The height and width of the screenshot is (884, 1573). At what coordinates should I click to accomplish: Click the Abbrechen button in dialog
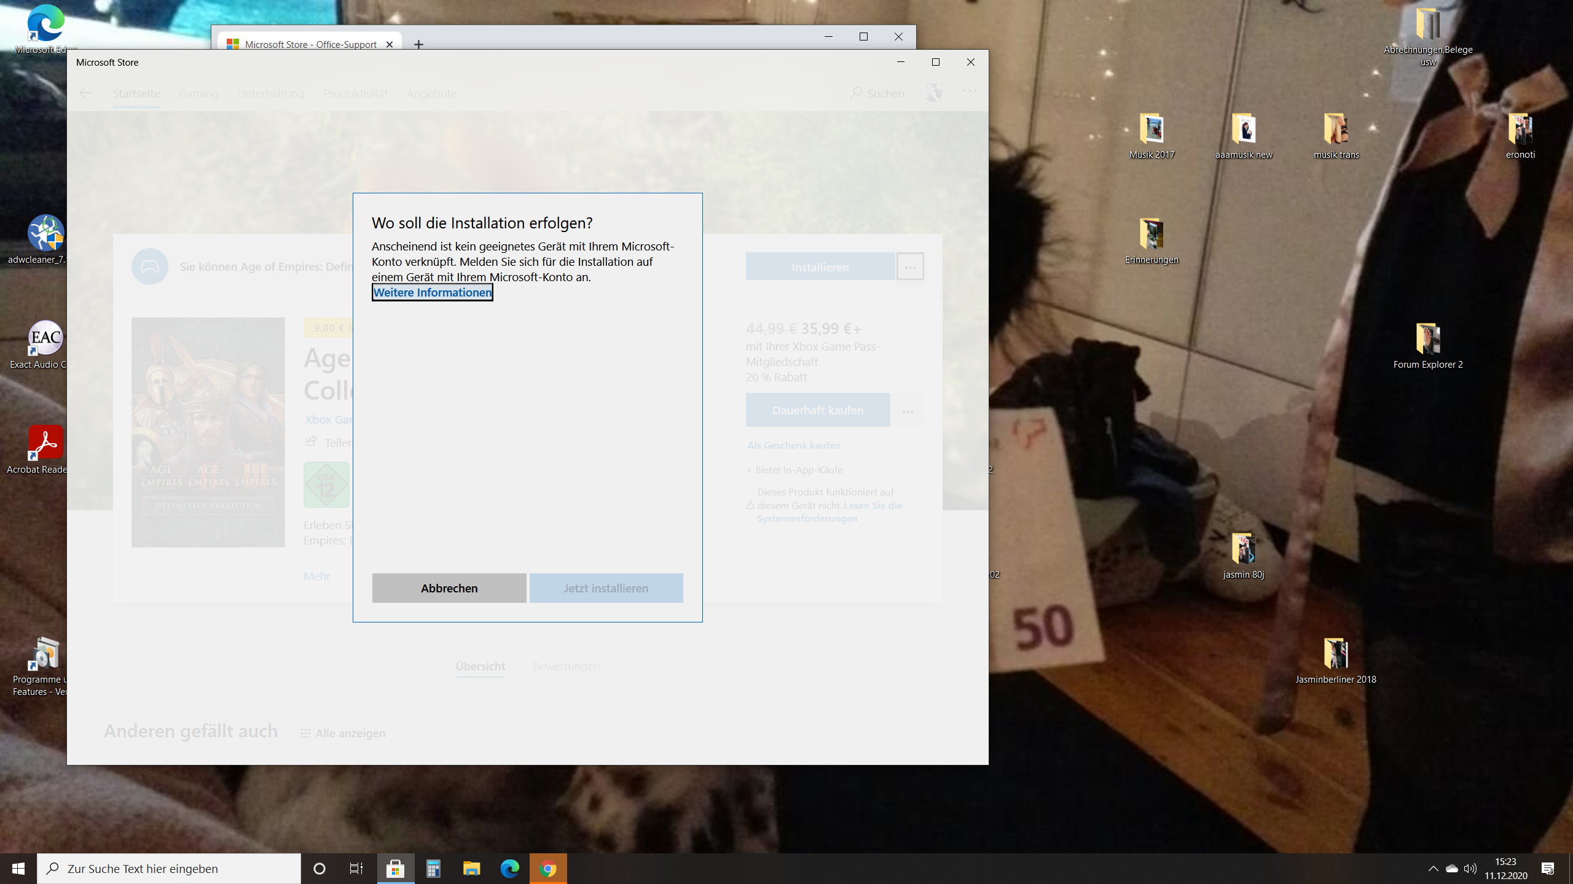pos(449,588)
